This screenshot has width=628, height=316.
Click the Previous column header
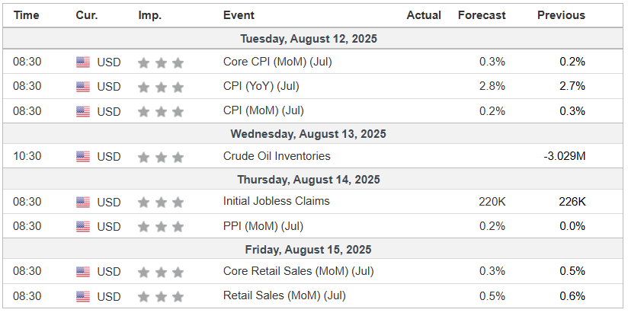pos(561,15)
